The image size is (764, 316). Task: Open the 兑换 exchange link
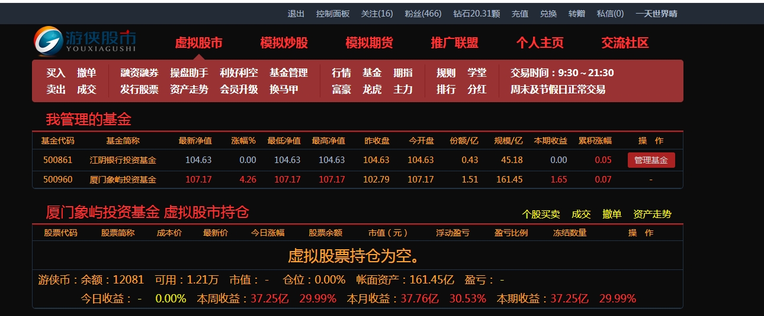pyautogui.click(x=548, y=14)
